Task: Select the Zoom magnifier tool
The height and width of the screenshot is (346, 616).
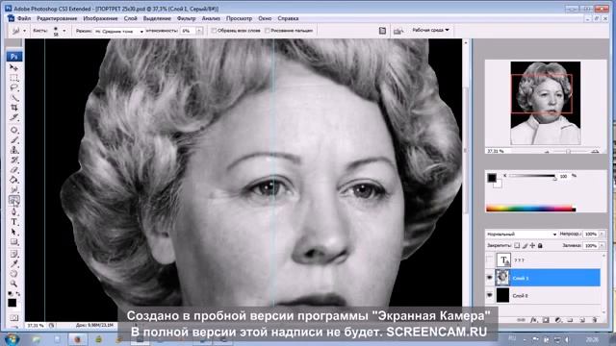Action: click(13, 284)
